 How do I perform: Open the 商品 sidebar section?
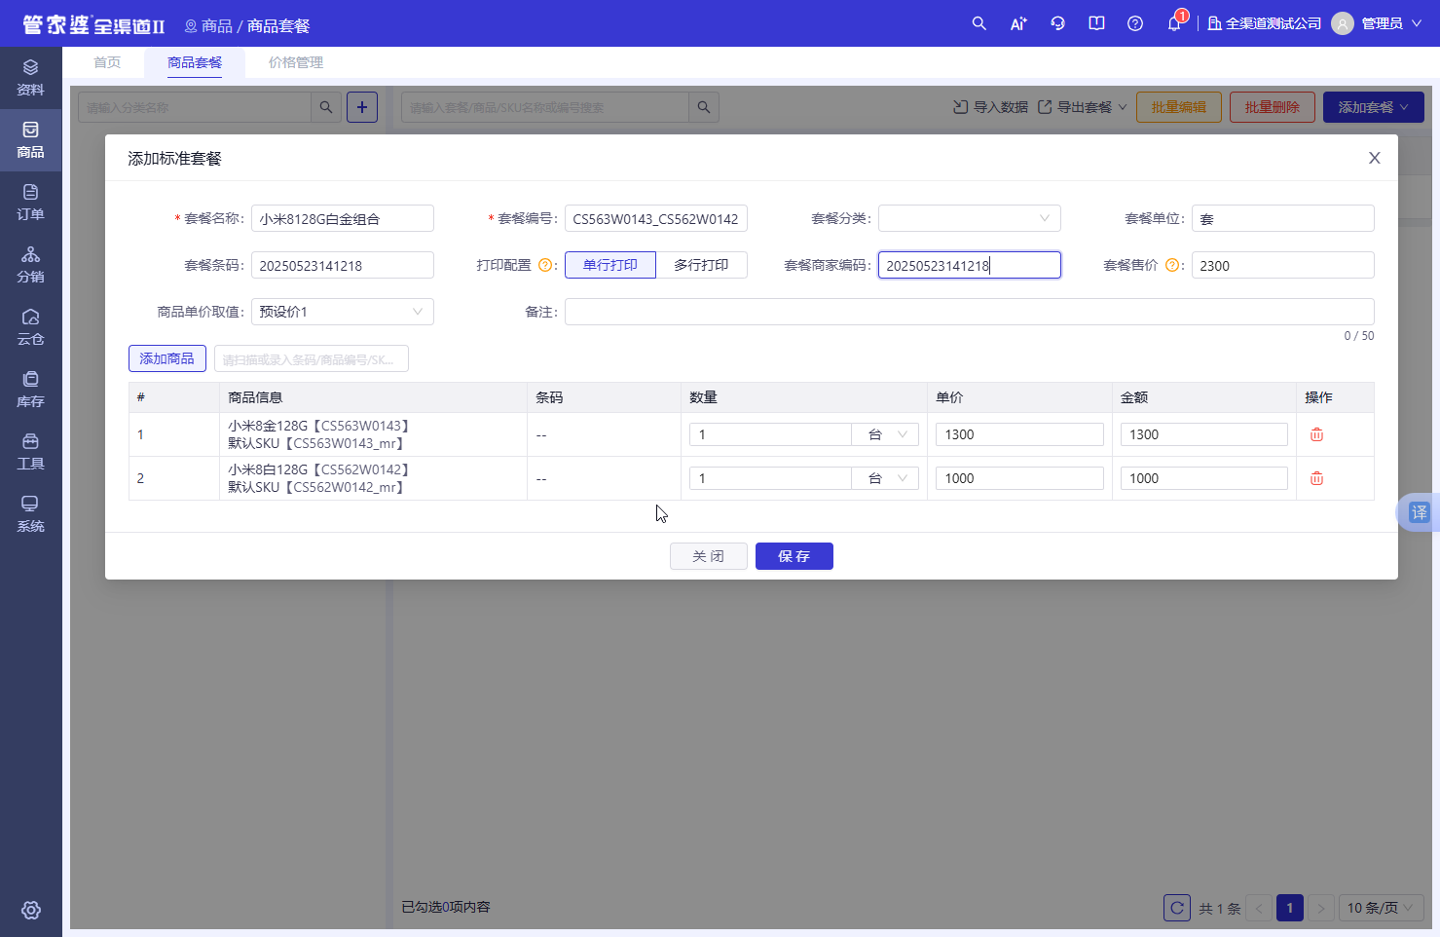coord(31,140)
